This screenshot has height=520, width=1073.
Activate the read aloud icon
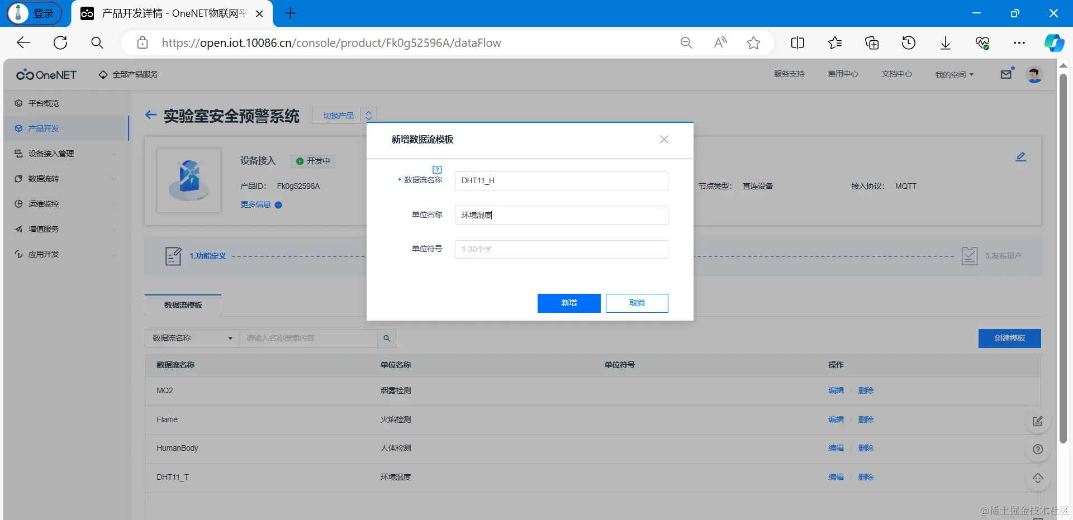click(x=720, y=42)
